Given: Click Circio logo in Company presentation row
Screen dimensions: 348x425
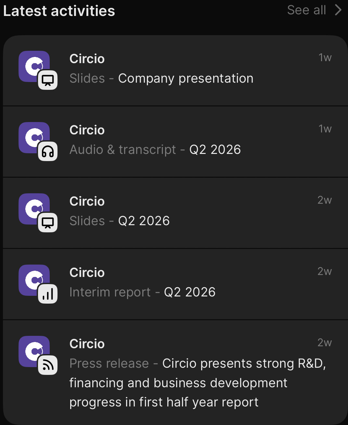Looking at the screenshot, I should click(34, 66).
